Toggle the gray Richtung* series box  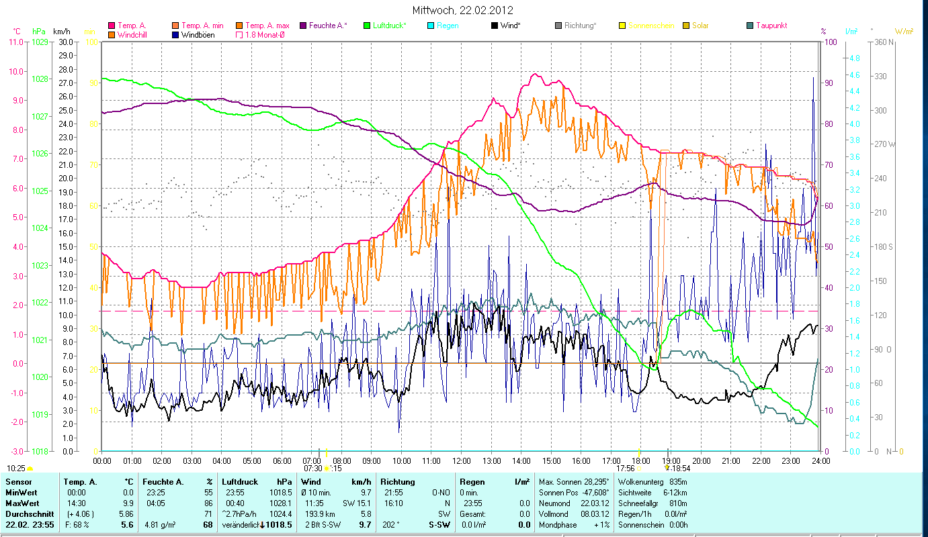tap(558, 26)
